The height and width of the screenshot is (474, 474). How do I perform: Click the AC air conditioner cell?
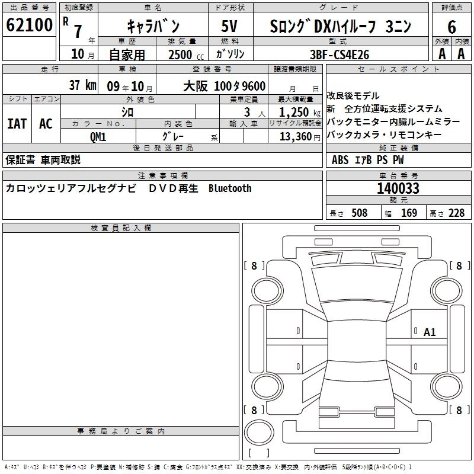pyautogui.click(x=46, y=124)
